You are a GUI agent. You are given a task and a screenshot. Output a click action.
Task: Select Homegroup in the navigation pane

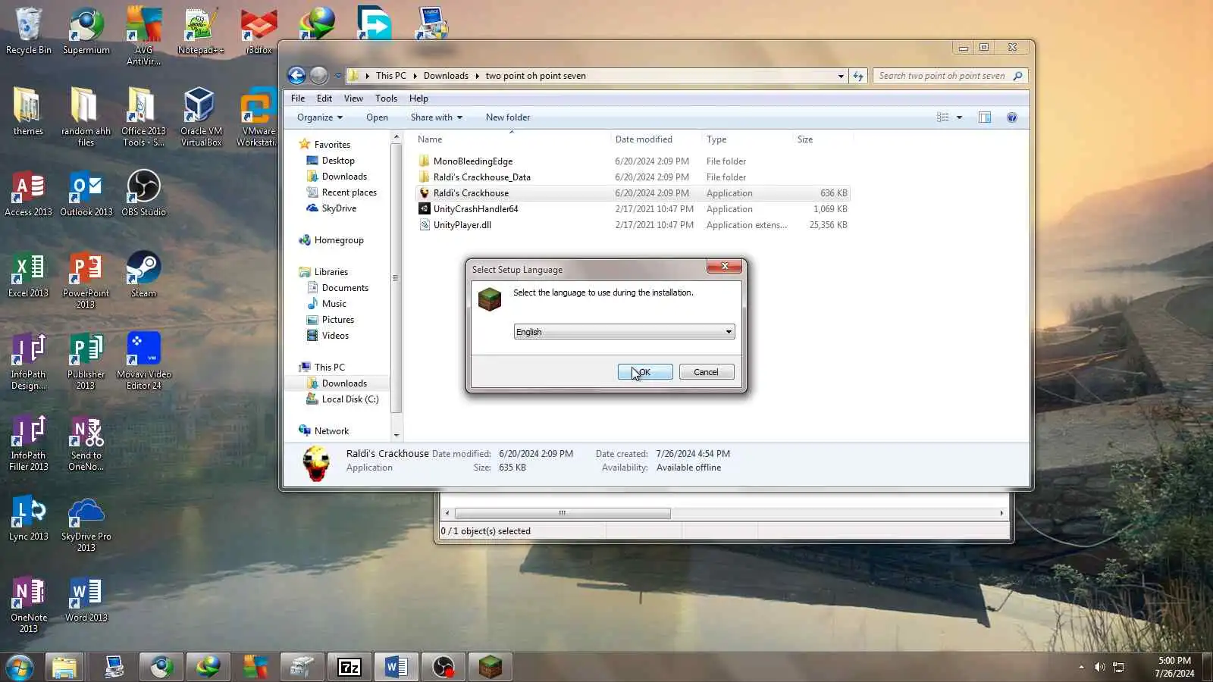339,240
